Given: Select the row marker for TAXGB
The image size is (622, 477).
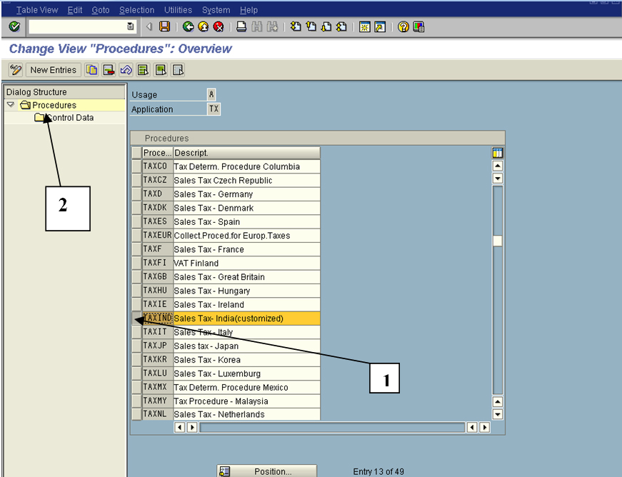Looking at the screenshot, I should click(x=136, y=277).
